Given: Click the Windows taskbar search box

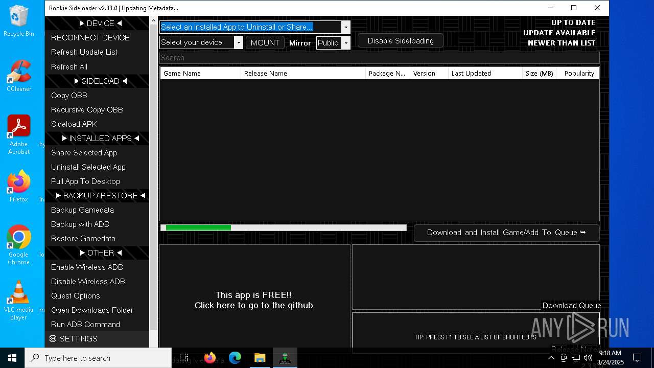Looking at the screenshot, I should point(98,358).
